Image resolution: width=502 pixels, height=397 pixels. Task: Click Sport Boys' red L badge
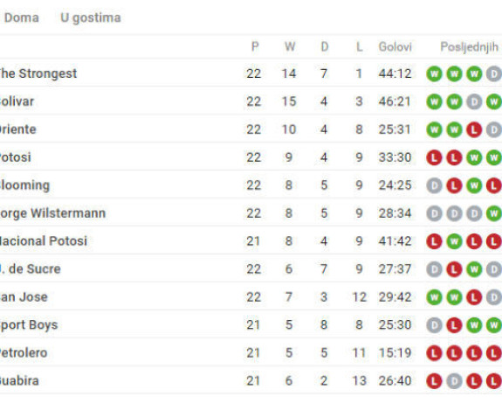click(x=454, y=325)
